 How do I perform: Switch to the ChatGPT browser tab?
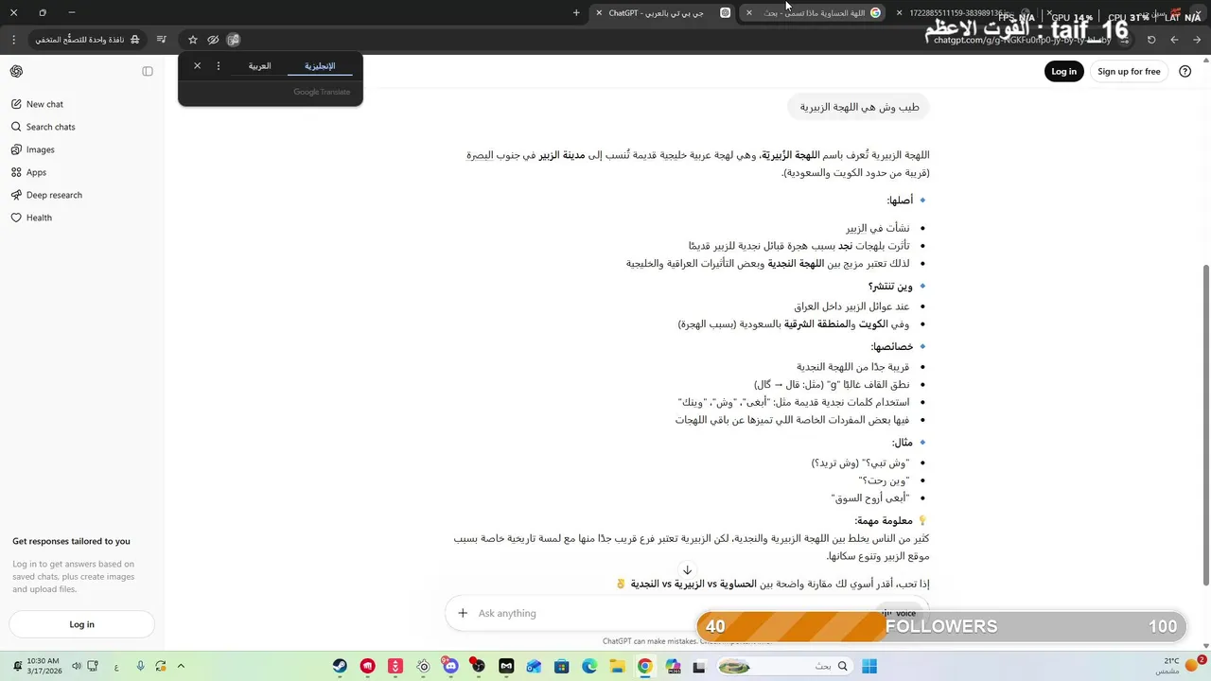(x=662, y=13)
